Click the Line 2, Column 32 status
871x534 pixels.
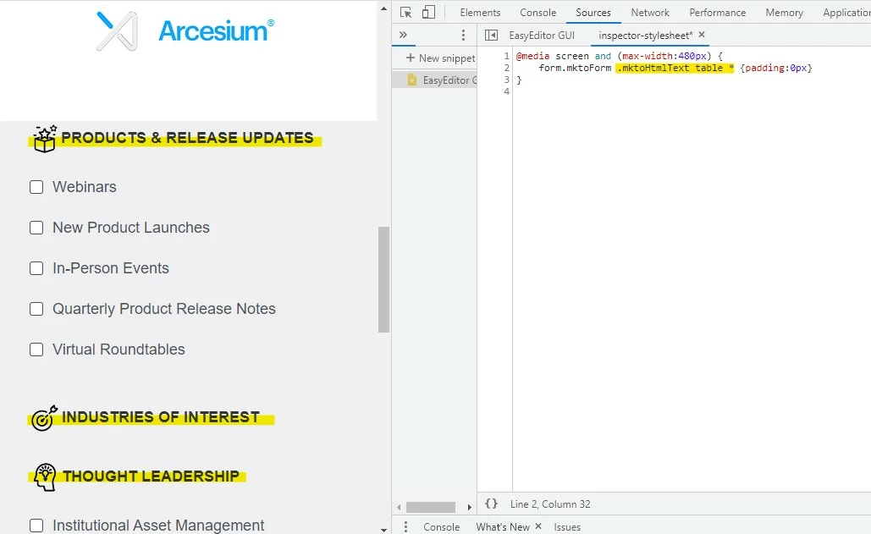(550, 504)
